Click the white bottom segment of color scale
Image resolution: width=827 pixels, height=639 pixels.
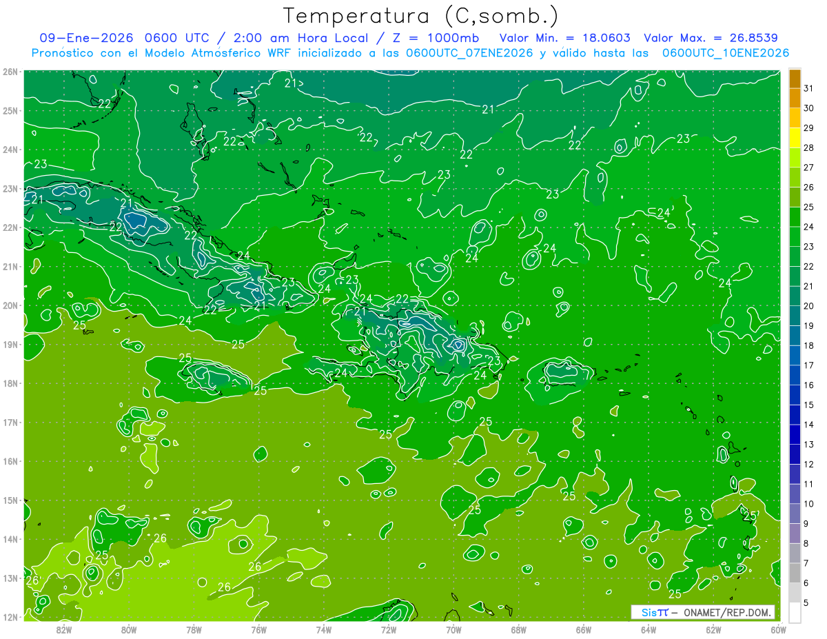click(x=795, y=612)
